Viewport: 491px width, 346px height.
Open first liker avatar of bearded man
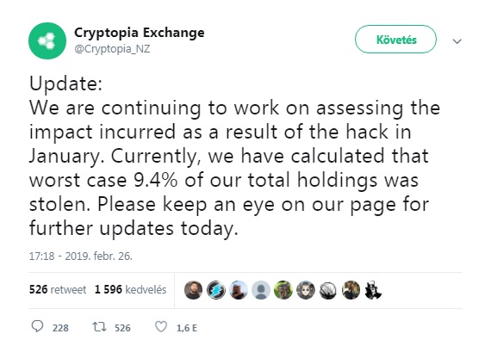[194, 290]
